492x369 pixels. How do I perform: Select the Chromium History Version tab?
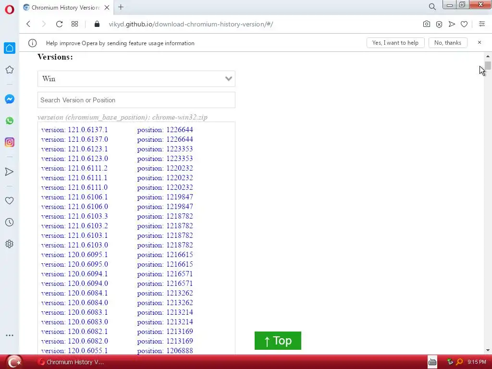pos(65,8)
